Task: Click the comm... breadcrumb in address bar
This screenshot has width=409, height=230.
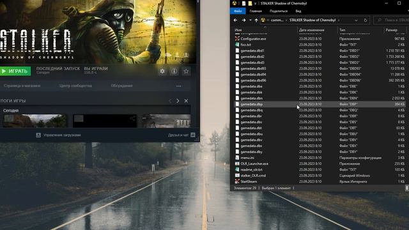Action: click(277, 20)
